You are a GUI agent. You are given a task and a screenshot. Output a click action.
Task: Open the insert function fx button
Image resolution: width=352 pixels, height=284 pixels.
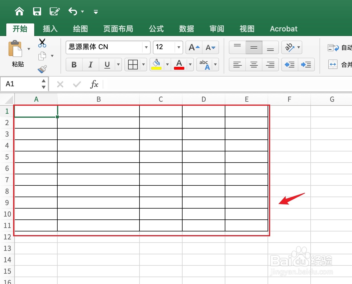(94, 84)
